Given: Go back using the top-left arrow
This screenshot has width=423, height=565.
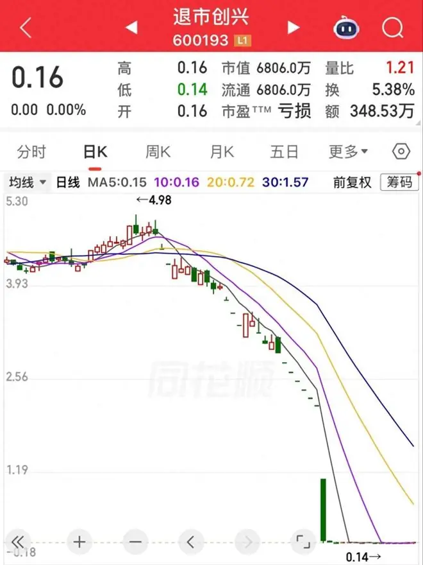Looking at the screenshot, I should click(26, 28).
